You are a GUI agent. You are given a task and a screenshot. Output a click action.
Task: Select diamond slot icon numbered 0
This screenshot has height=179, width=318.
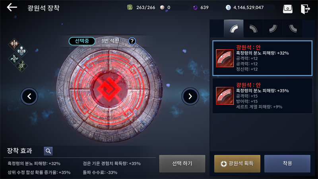pos(21,51)
